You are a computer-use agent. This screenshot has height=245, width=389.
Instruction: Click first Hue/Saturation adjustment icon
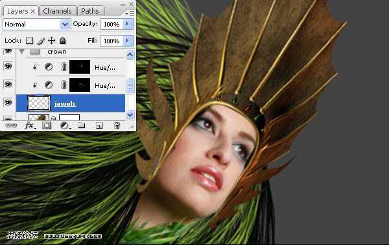(49, 67)
